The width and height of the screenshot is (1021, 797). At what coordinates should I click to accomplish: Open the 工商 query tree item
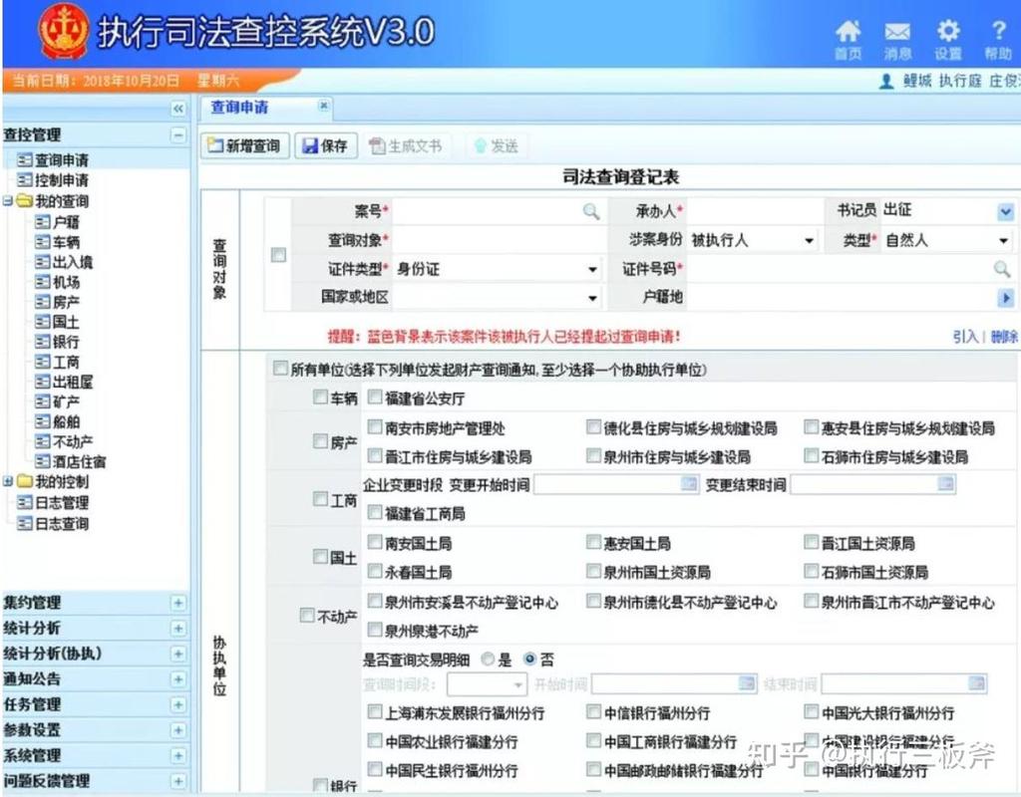[x=57, y=363]
